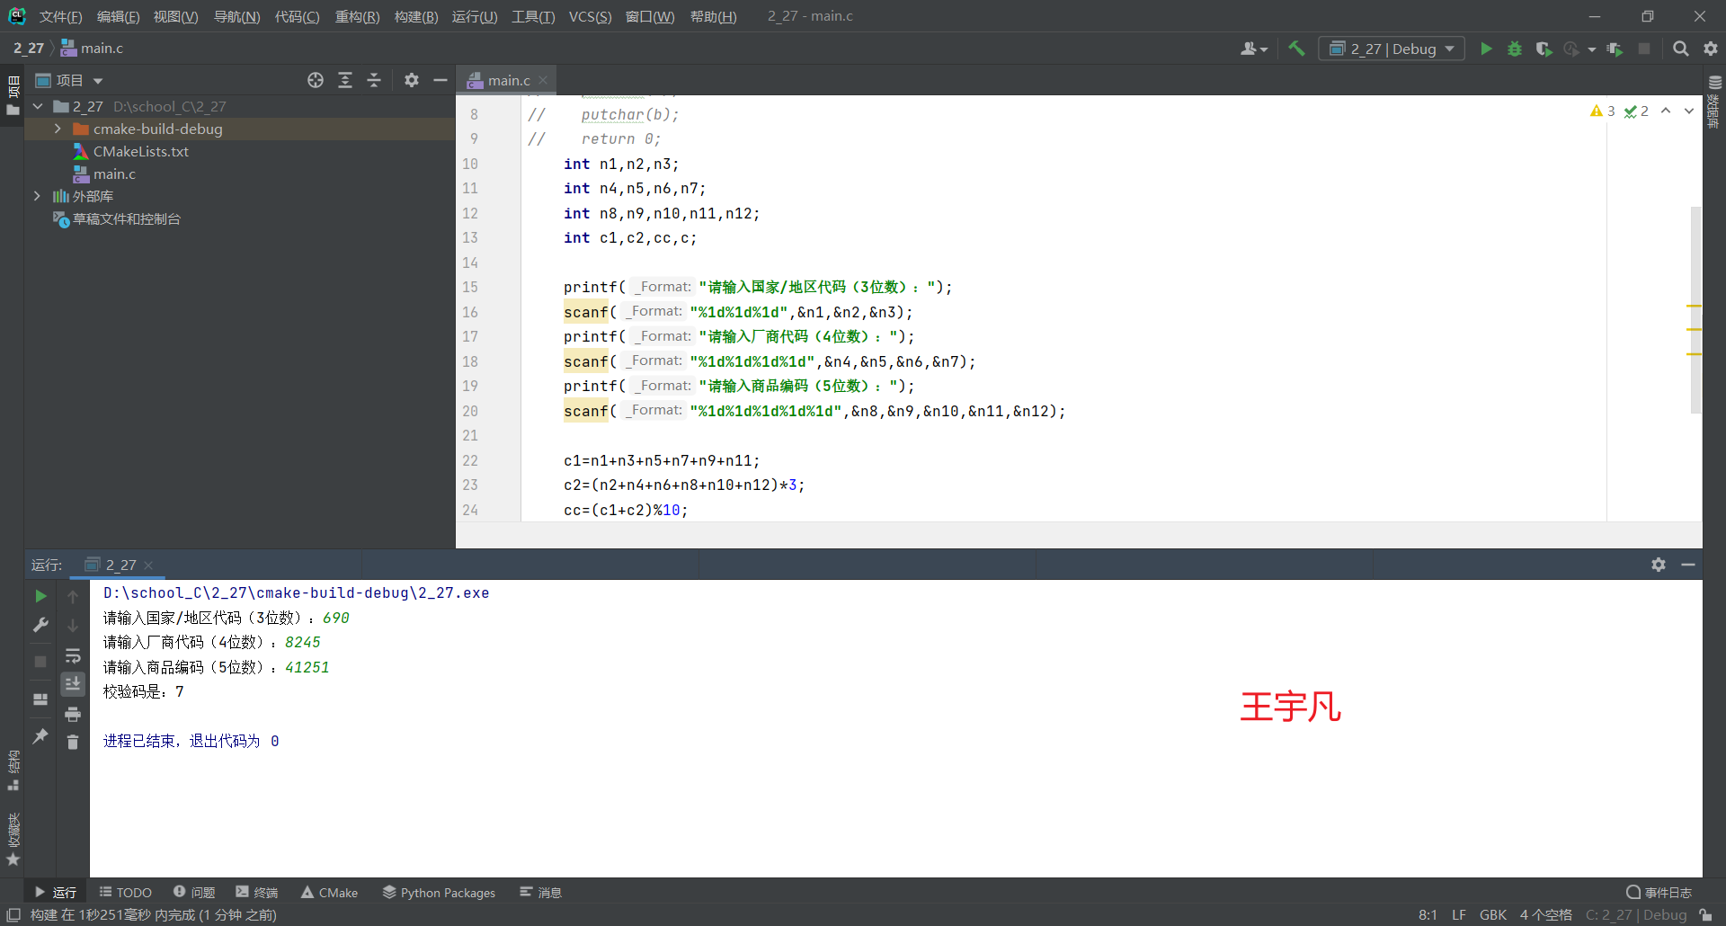
Task: Open the 构建(B) menu
Action: [x=415, y=16]
